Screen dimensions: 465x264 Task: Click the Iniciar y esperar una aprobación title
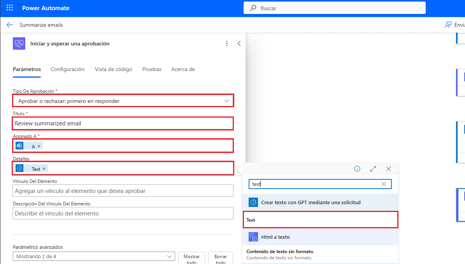tap(70, 43)
